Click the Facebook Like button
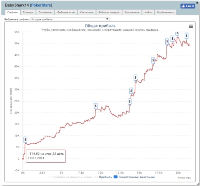The image size is (200, 186). (187, 6)
